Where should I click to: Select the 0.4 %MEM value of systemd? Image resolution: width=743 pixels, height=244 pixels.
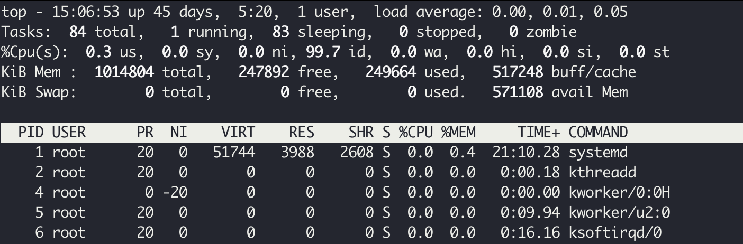pos(462,153)
